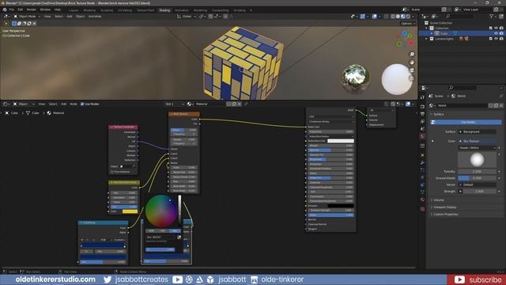Open the shader type Object dropdown in node editor
Screen dimensions: 506x285
pyautogui.click(x=23, y=104)
